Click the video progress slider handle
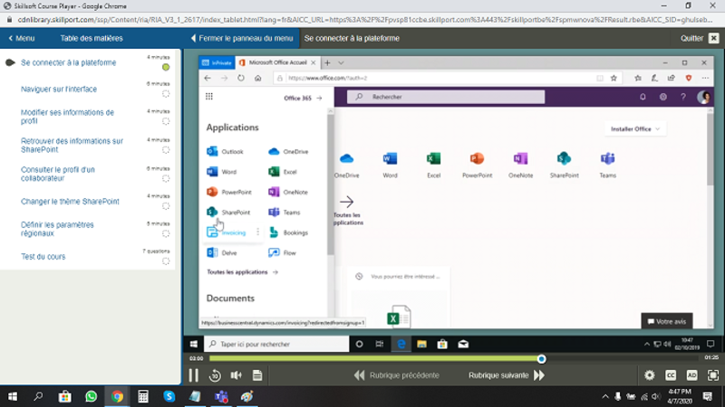 click(541, 358)
